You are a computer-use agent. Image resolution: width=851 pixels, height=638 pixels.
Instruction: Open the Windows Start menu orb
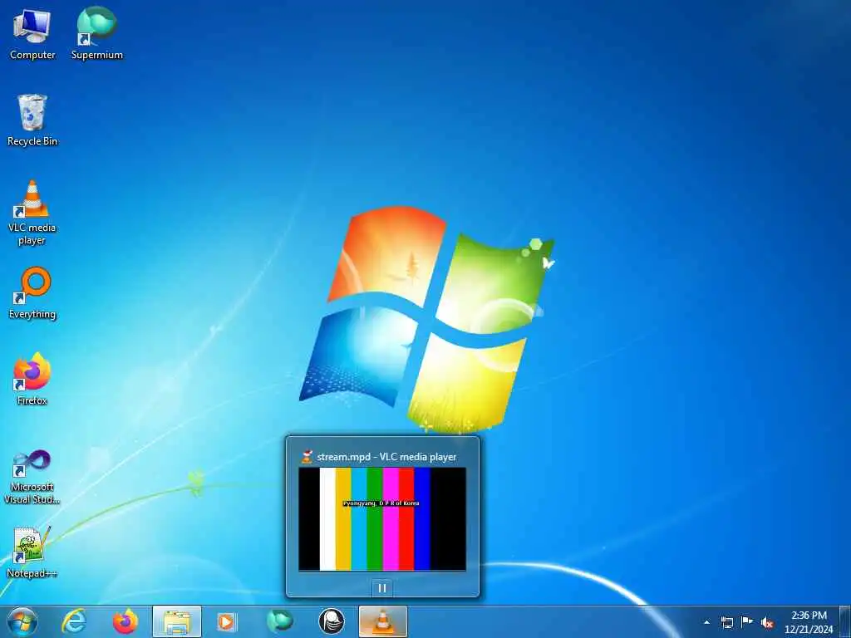pyautogui.click(x=22, y=621)
